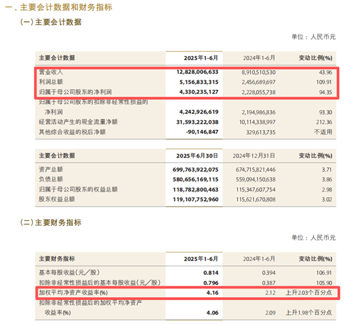The width and height of the screenshot is (346, 324).
Task: Select the 上升2.03个百分点 cell
Action: pyautogui.click(x=309, y=293)
